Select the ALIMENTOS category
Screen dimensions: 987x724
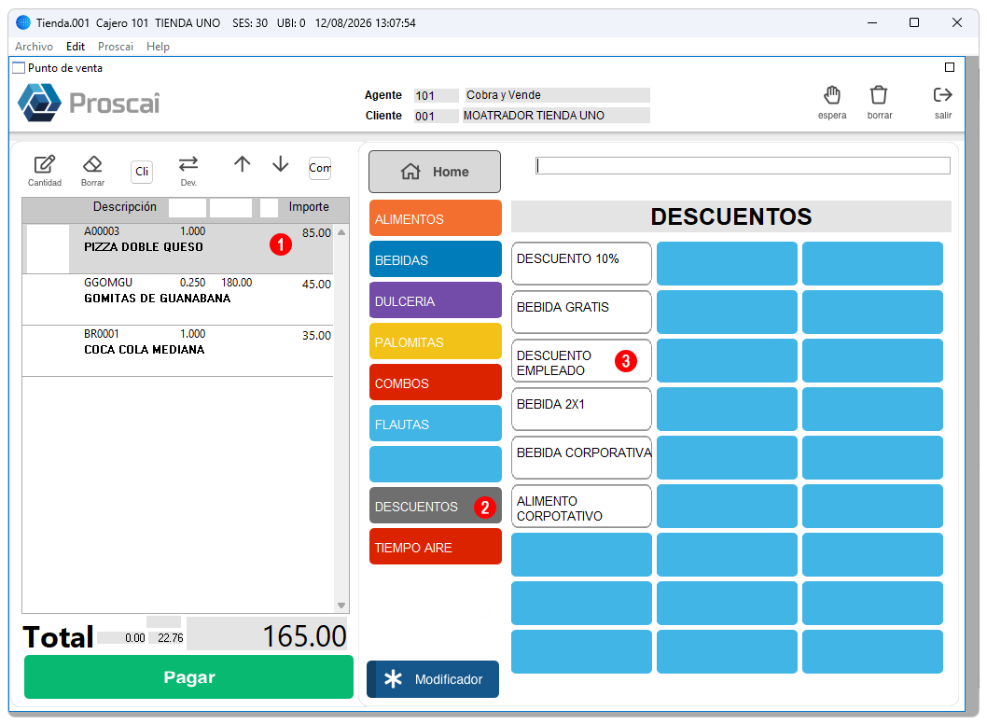(x=435, y=218)
